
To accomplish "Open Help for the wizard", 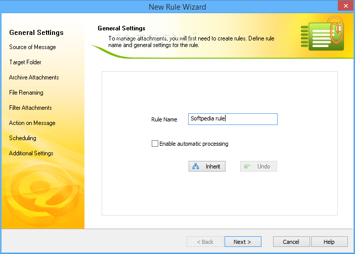I will [329, 242].
